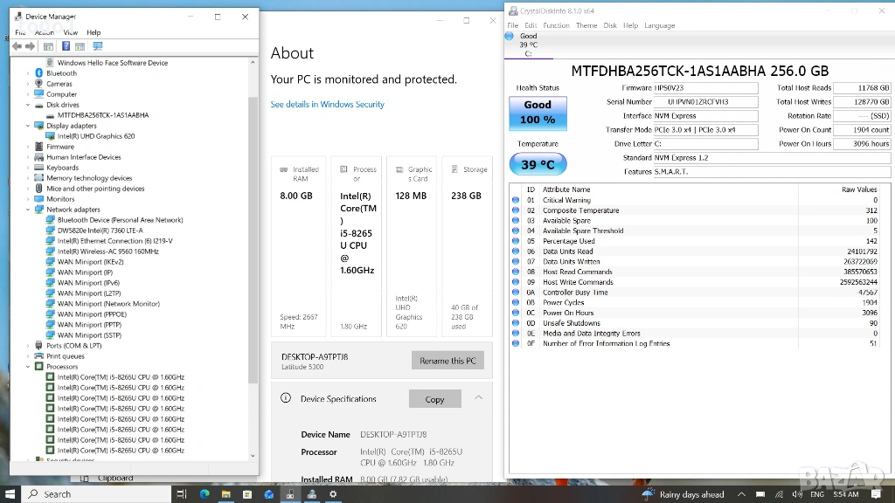
Task: Expand the Keyboards device category
Action: [28, 168]
